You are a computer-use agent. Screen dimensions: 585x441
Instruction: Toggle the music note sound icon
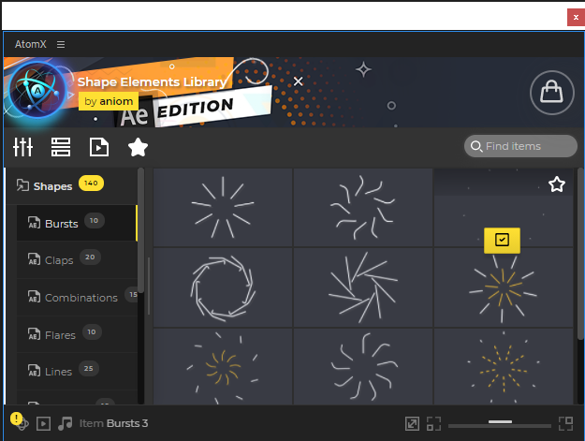pyautogui.click(x=66, y=423)
